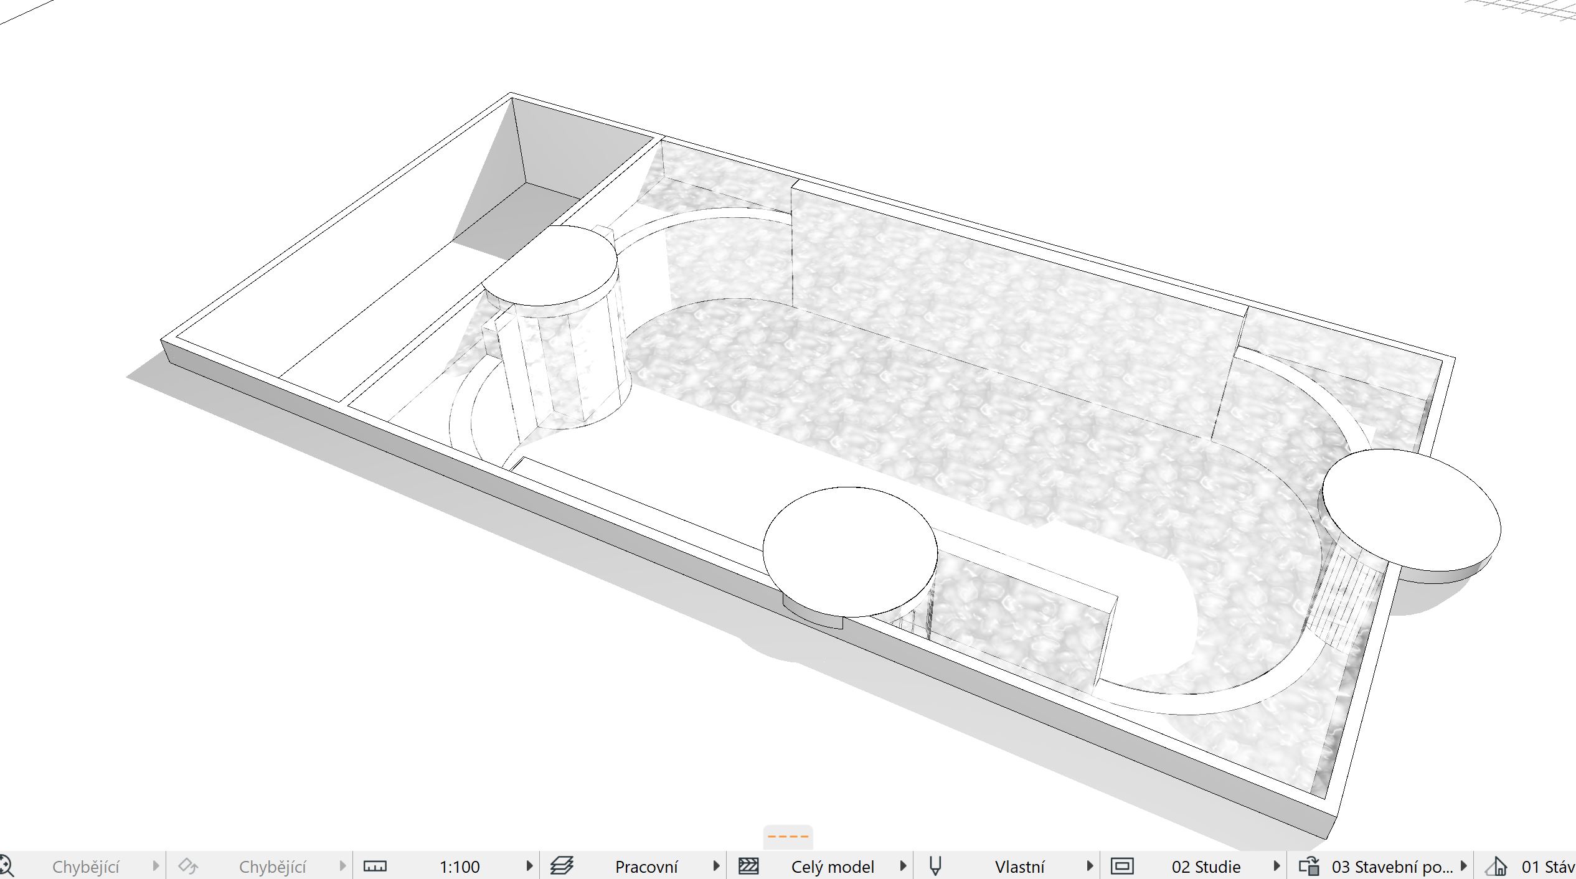Click the layer combination stack icon
The image size is (1576, 879).
(562, 866)
